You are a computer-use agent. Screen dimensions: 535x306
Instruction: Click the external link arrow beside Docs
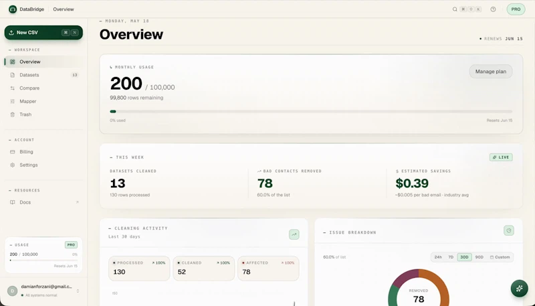pyautogui.click(x=77, y=202)
